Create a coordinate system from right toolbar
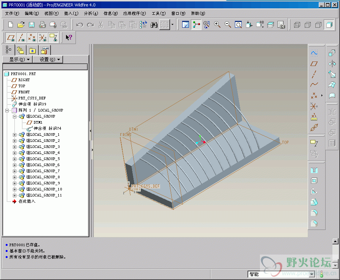The image size is (340, 280). tap(314, 106)
